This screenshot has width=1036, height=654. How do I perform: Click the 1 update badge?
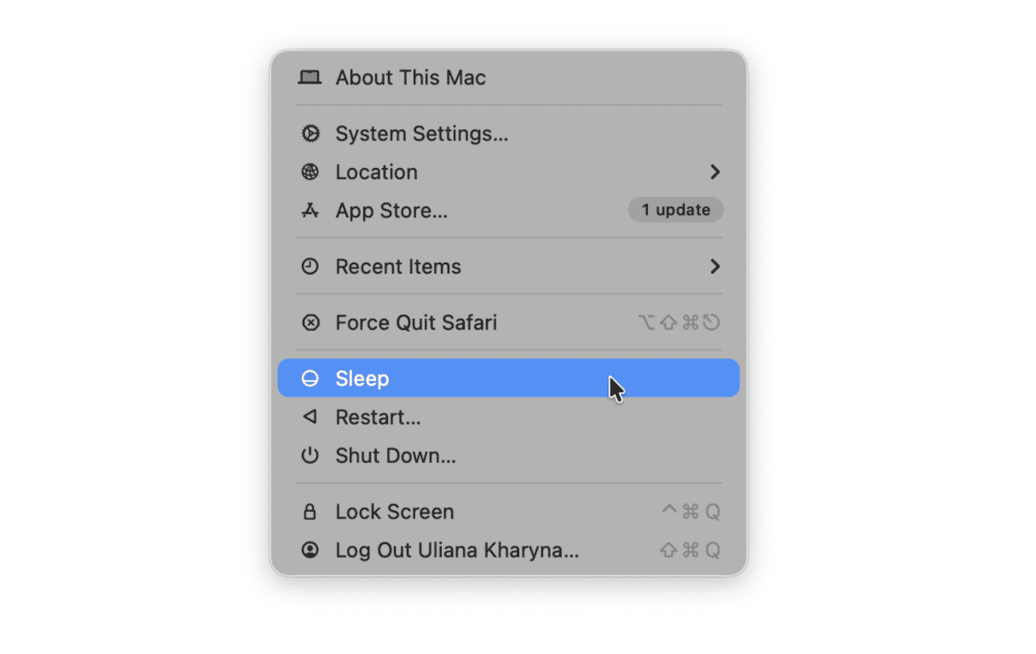click(675, 210)
